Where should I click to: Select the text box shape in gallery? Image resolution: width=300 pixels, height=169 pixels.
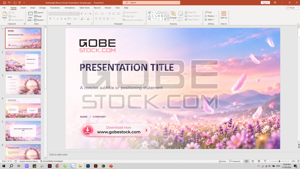click(149, 13)
